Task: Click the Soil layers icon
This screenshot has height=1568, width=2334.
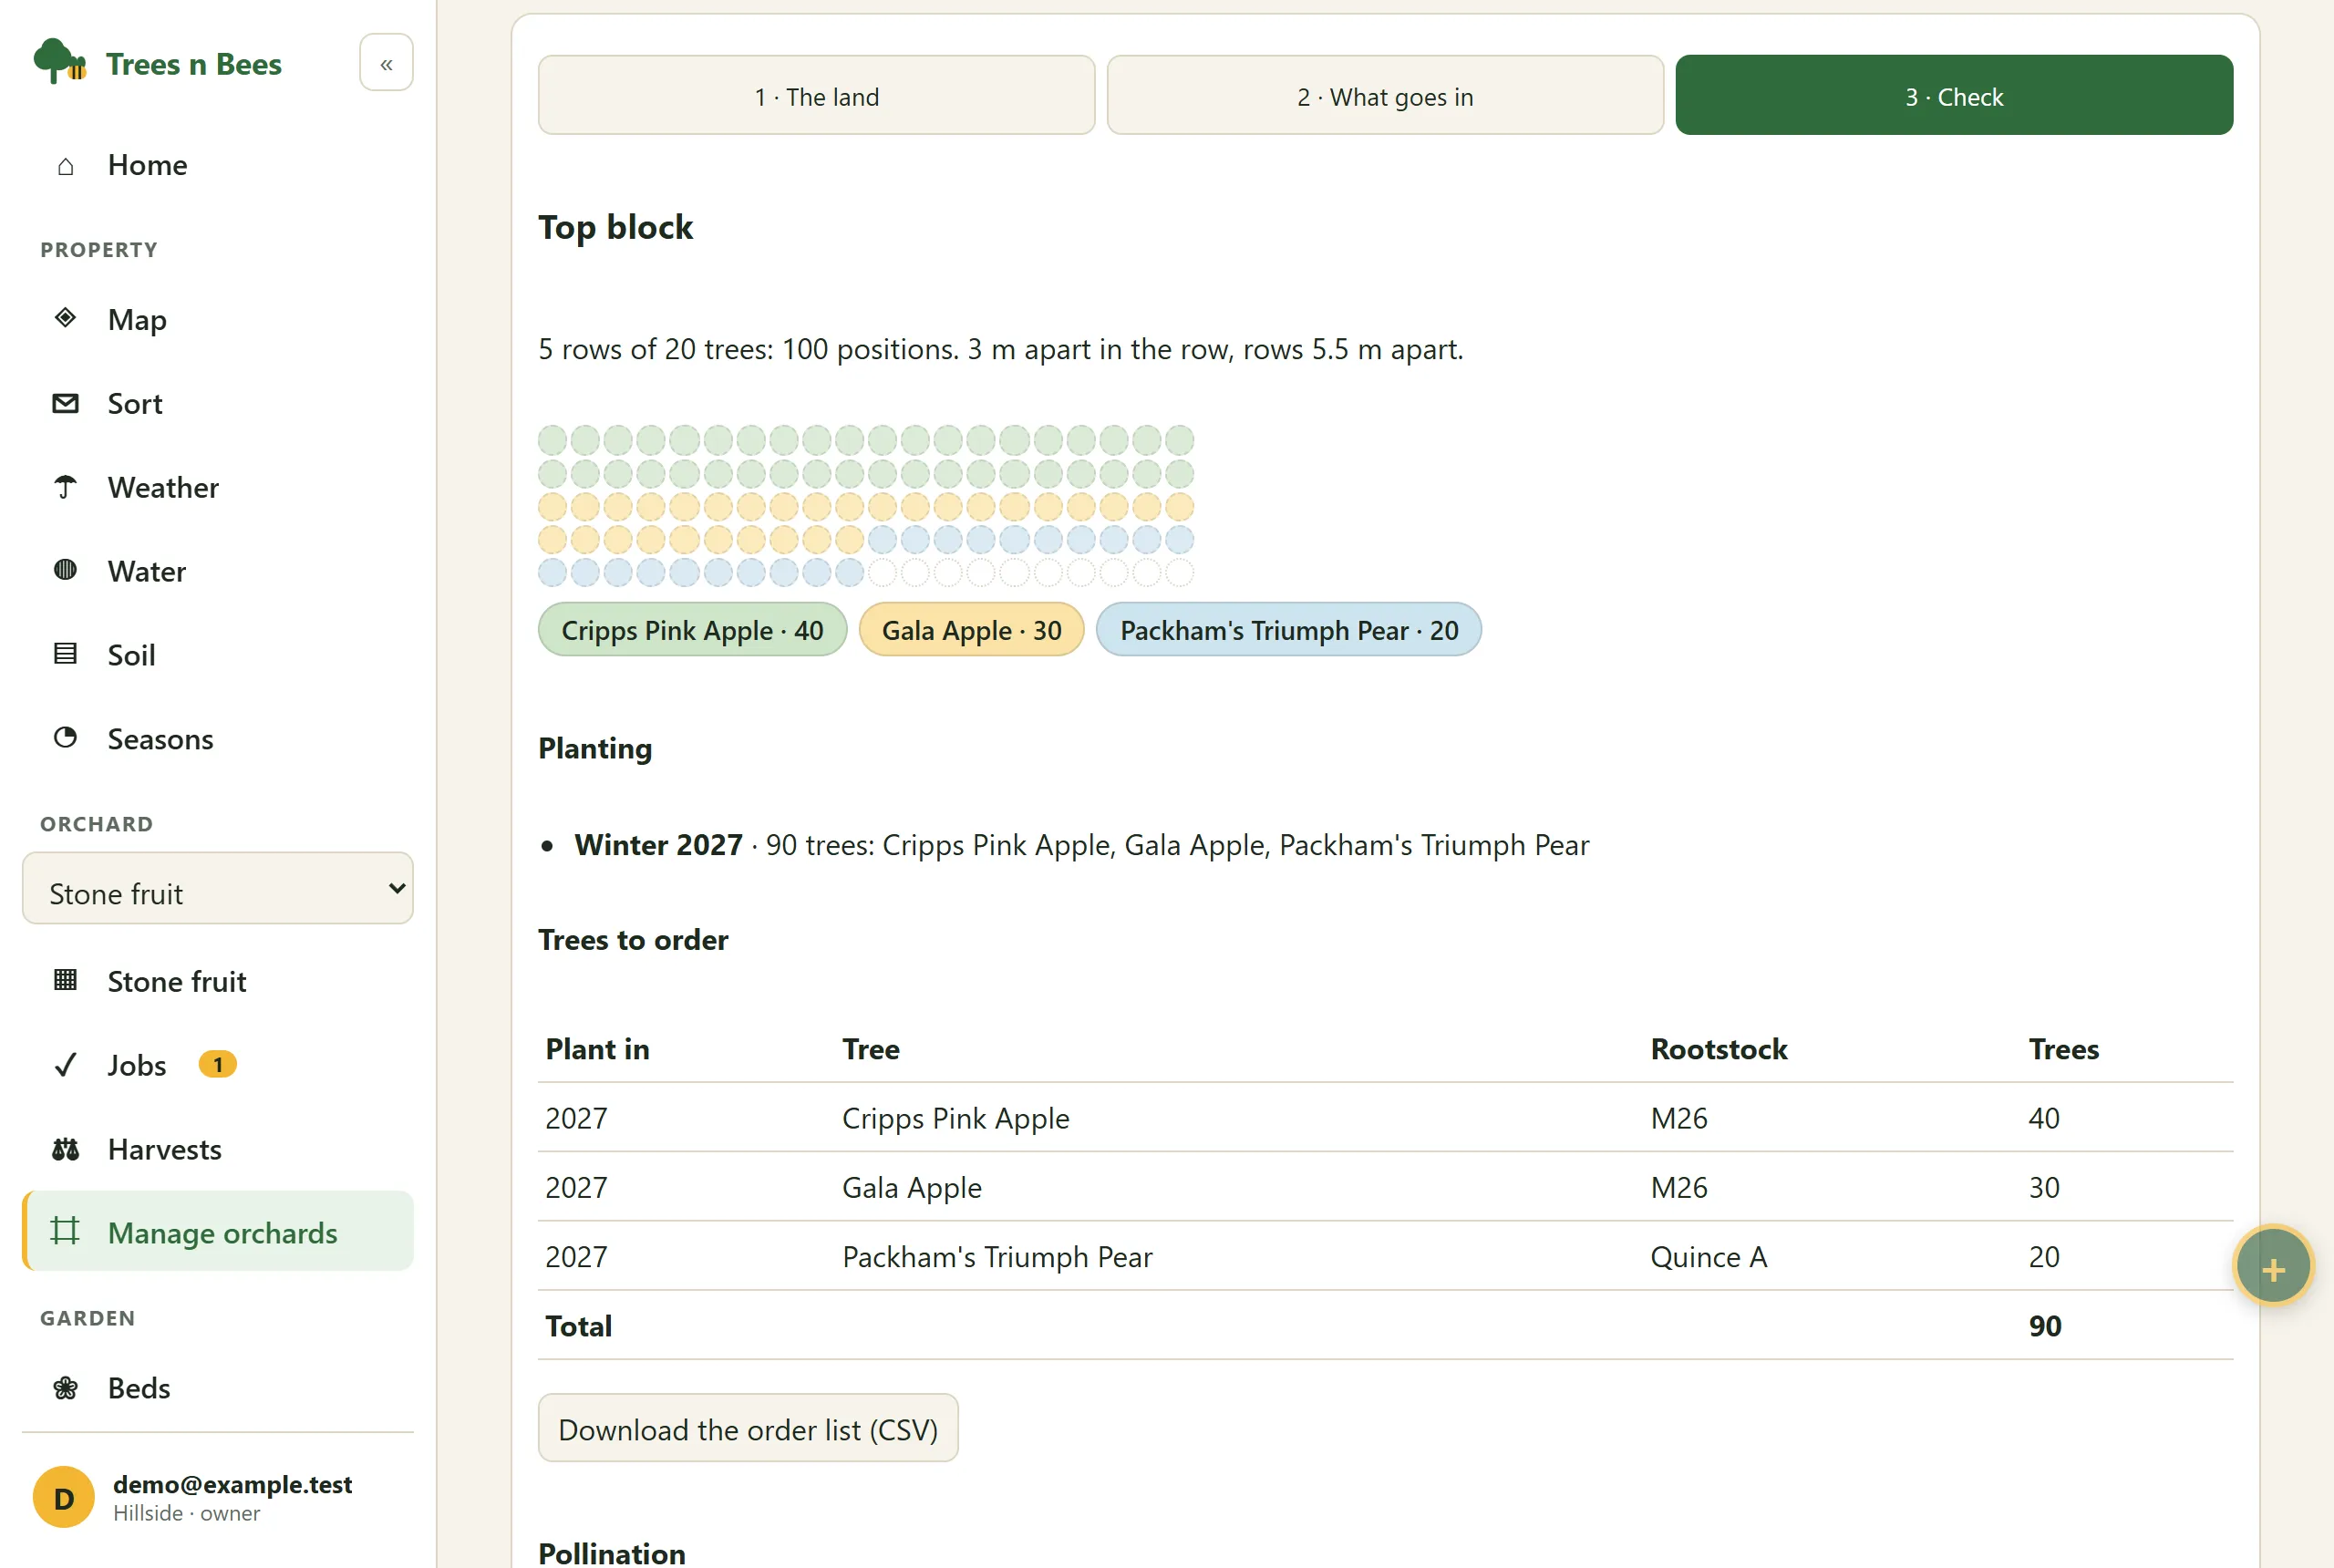Action: coord(65,654)
